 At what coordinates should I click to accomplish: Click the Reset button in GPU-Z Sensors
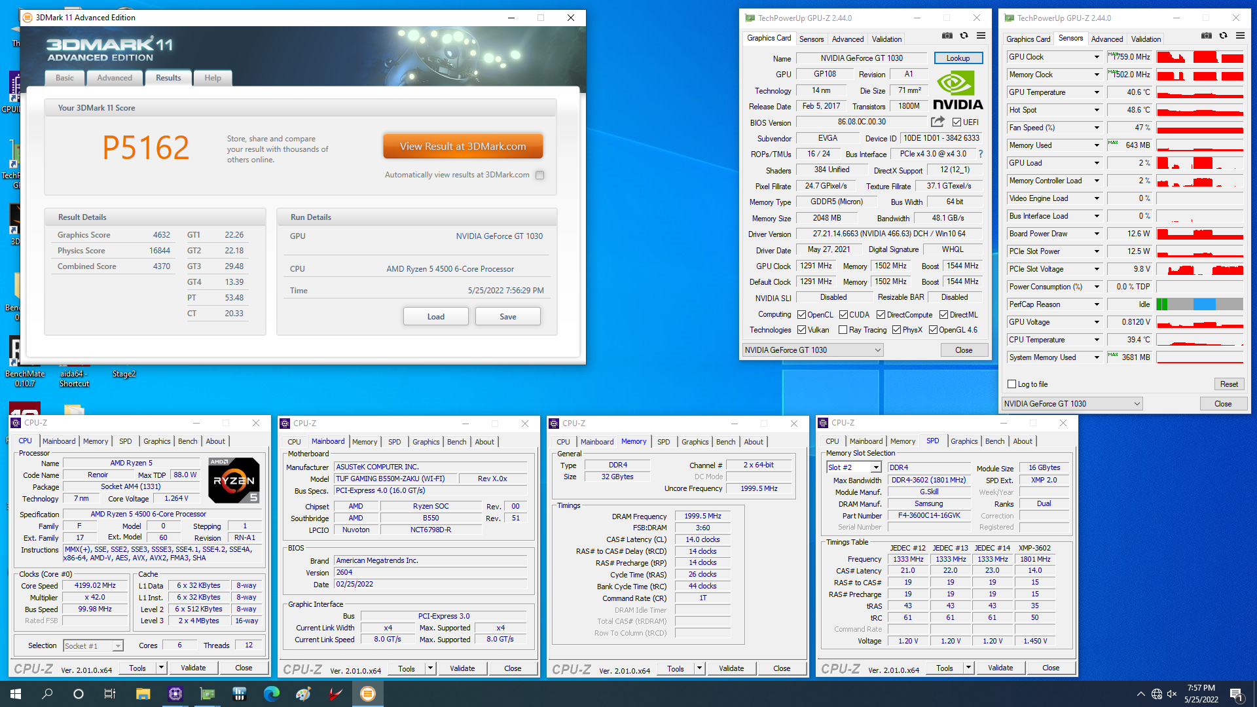[x=1229, y=384]
